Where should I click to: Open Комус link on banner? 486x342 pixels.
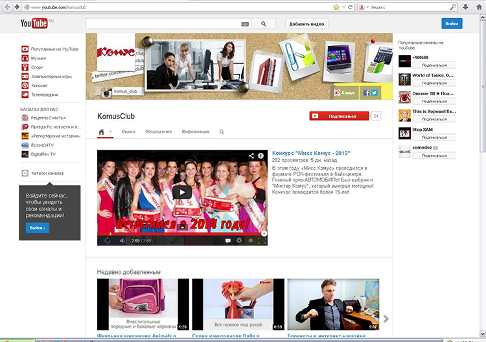point(346,93)
